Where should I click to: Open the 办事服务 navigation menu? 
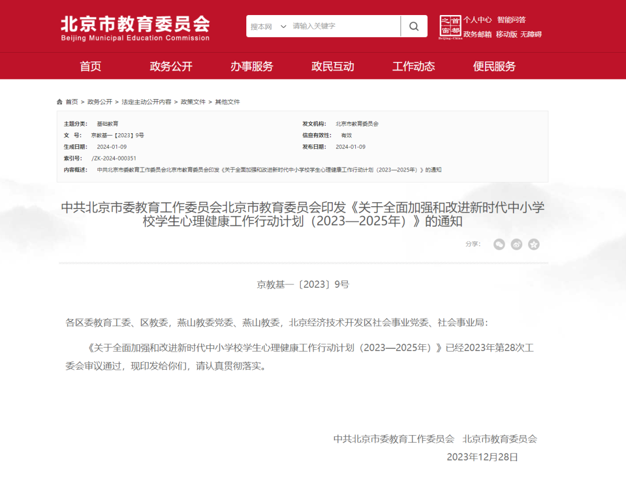(x=252, y=66)
